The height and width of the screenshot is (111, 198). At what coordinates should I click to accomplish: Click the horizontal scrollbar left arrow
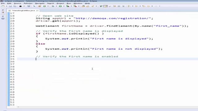18,107
